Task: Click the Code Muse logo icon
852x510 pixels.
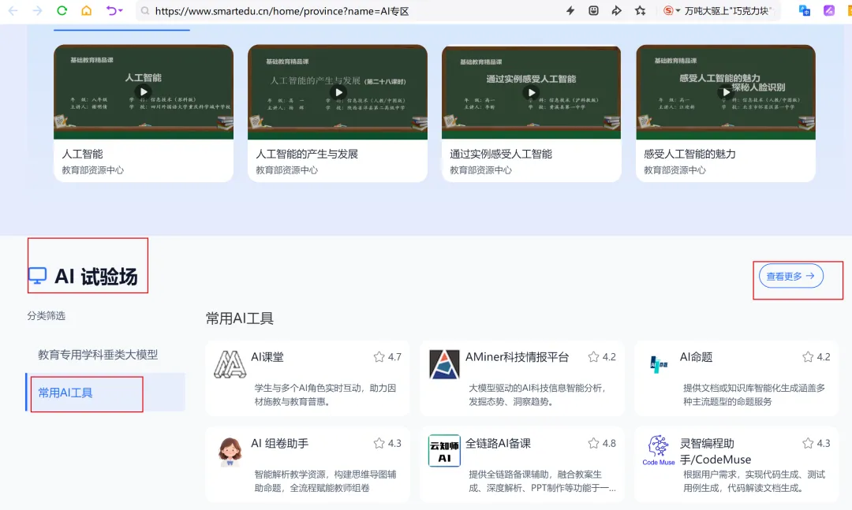Action: tap(659, 450)
